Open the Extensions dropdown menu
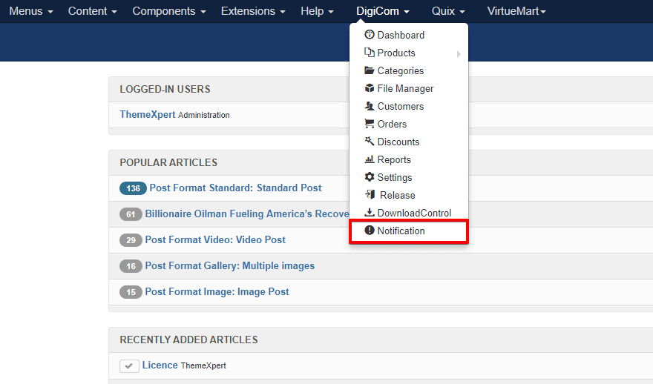 [253, 11]
